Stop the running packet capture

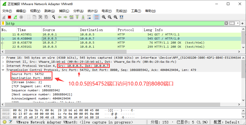(x=9, y=17)
